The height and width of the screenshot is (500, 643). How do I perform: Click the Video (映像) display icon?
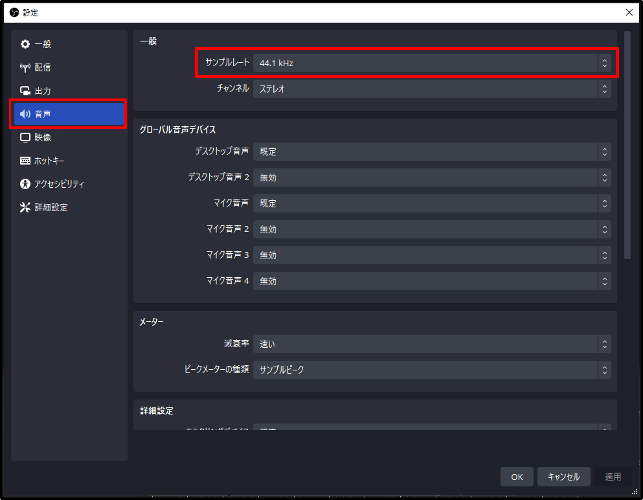[25, 137]
